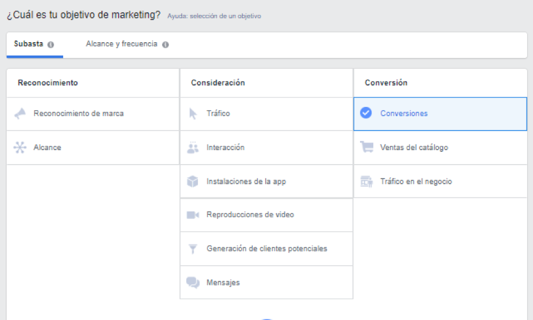This screenshot has height=320, width=533.
Task: Select the Instalaciones de la app label
Action: click(x=246, y=181)
